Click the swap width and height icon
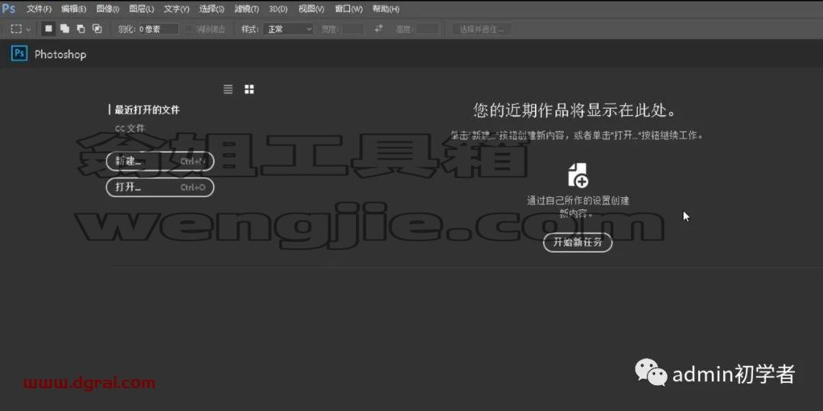The image size is (823, 411). coord(379,30)
